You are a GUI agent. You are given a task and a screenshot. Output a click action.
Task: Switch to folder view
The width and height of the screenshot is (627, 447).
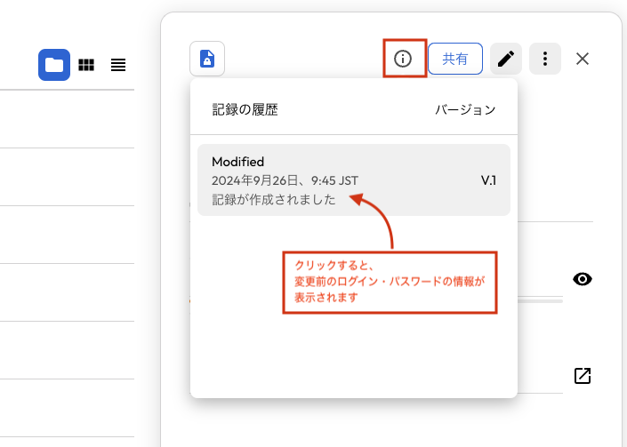pos(54,65)
